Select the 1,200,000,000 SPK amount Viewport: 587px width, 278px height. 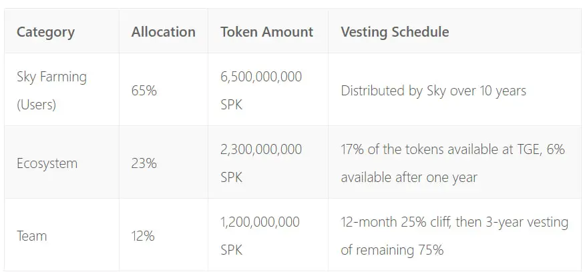[260, 236]
